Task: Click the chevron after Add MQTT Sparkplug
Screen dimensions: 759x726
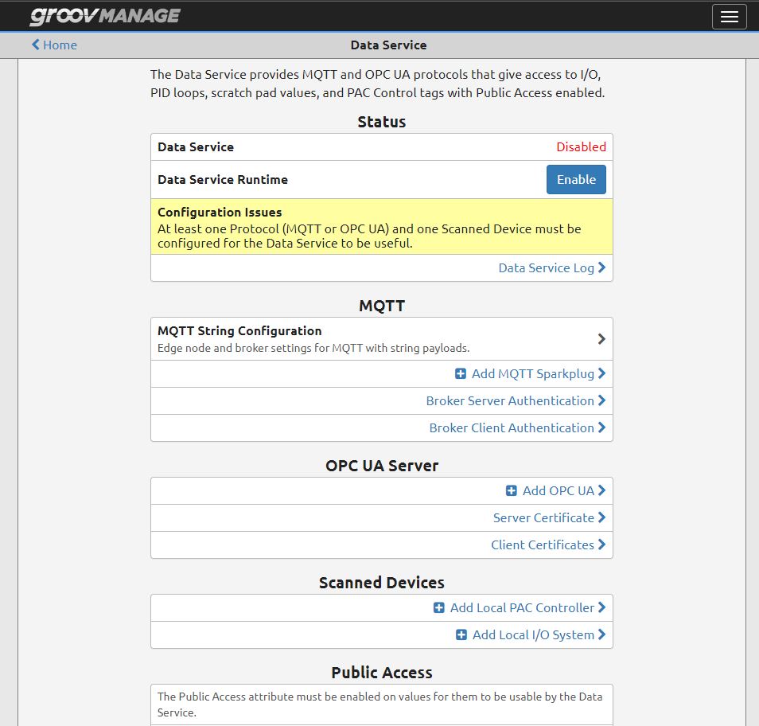Action: (601, 373)
